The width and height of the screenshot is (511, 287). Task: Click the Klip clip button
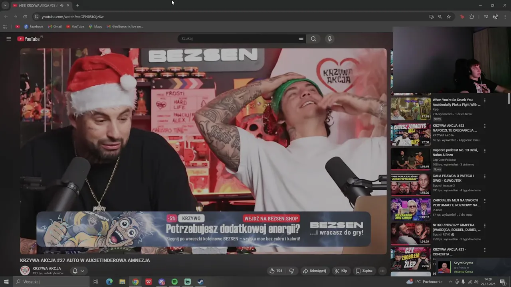341,271
